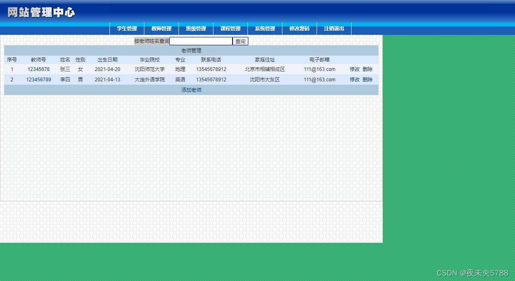Screen dimensions: 515x281
Task: Click gender cell 男 for 李四
Action: (80, 80)
